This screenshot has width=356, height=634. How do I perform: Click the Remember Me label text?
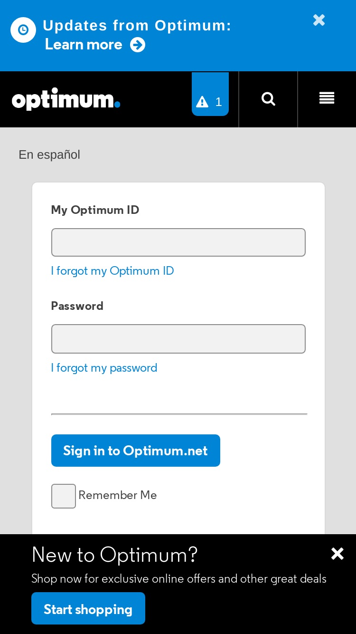coord(118,495)
